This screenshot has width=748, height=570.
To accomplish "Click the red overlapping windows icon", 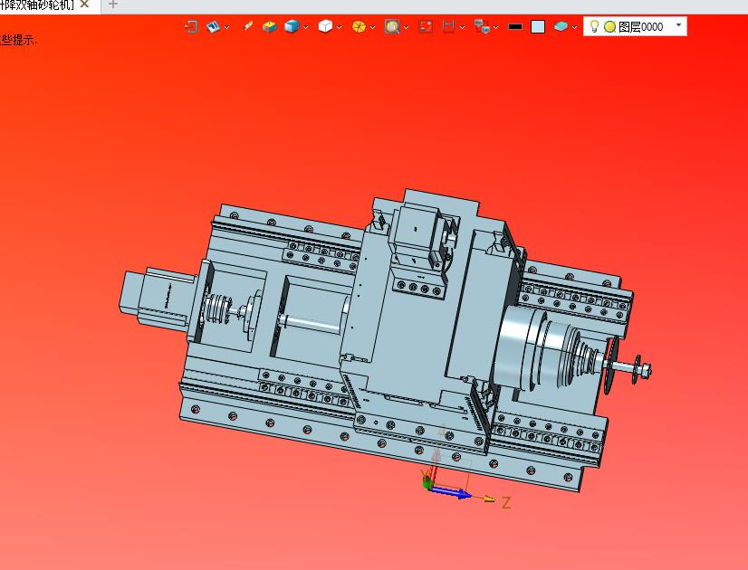I will coord(482,26).
